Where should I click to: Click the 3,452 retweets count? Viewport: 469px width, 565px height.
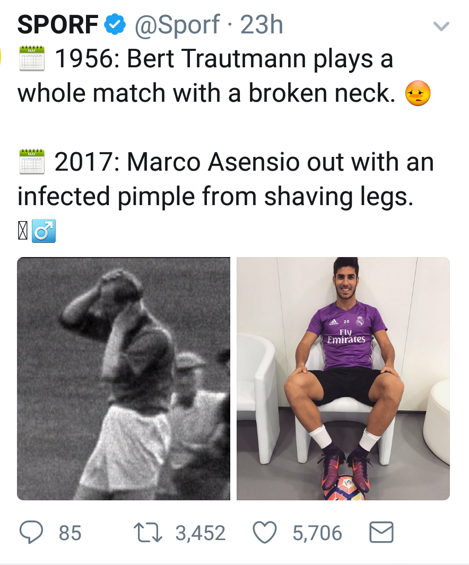point(201,533)
